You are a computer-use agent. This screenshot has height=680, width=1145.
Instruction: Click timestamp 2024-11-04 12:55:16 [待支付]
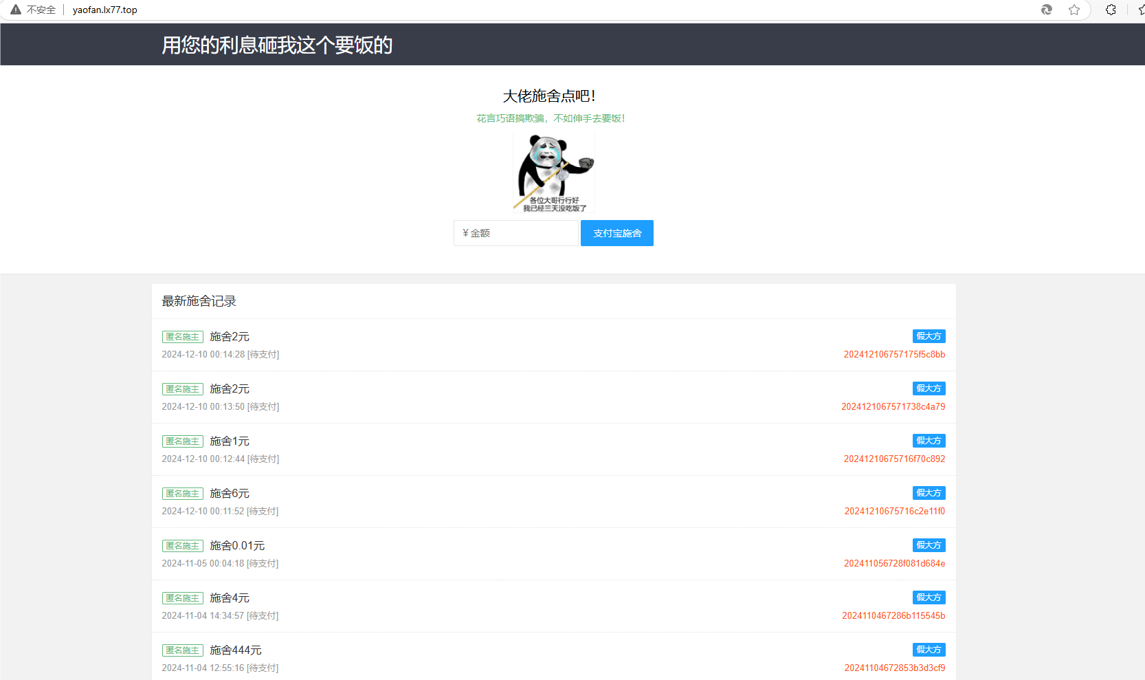tap(221, 668)
